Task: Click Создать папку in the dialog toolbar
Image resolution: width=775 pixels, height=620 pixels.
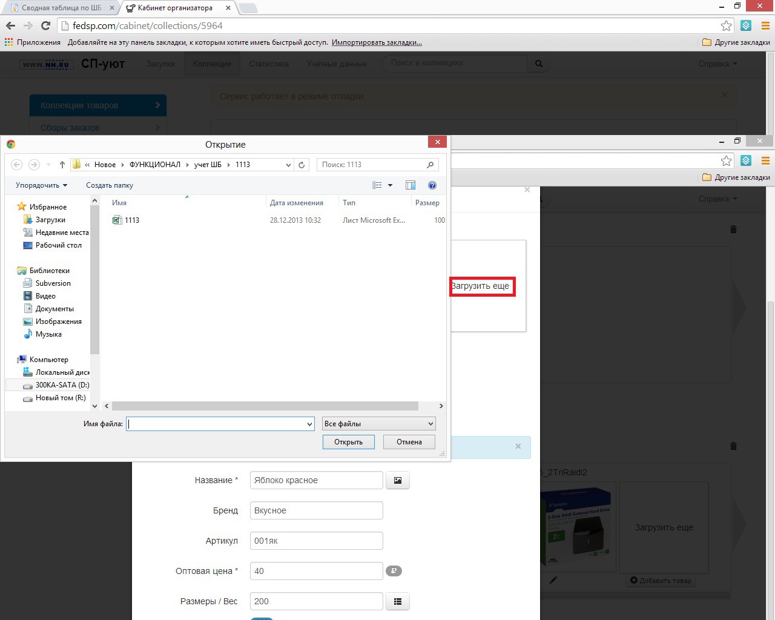Action: pyautogui.click(x=110, y=185)
